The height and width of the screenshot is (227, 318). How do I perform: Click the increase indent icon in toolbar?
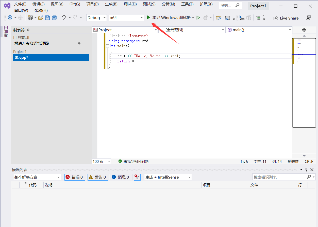coord(258,18)
